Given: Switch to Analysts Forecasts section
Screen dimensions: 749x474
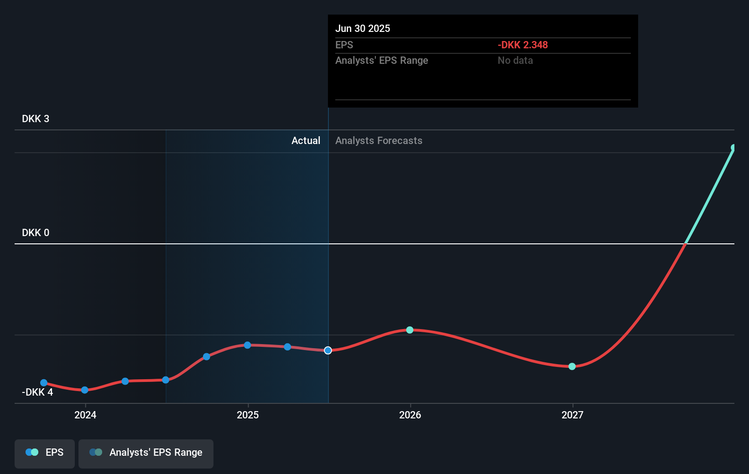Looking at the screenshot, I should pos(379,141).
